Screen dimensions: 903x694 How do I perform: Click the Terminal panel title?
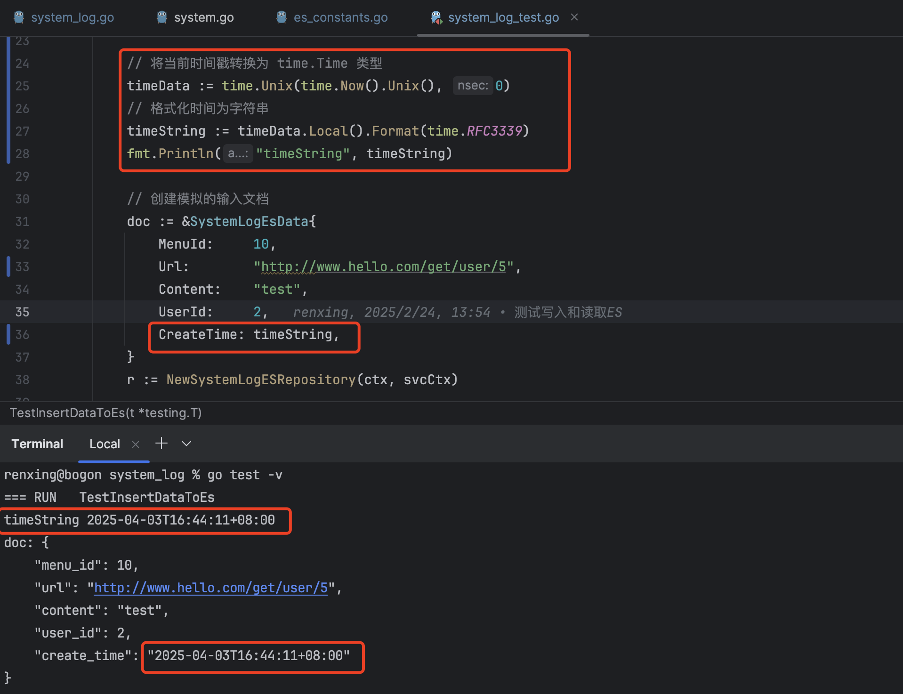pyautogui.click(x=37, y=444)
